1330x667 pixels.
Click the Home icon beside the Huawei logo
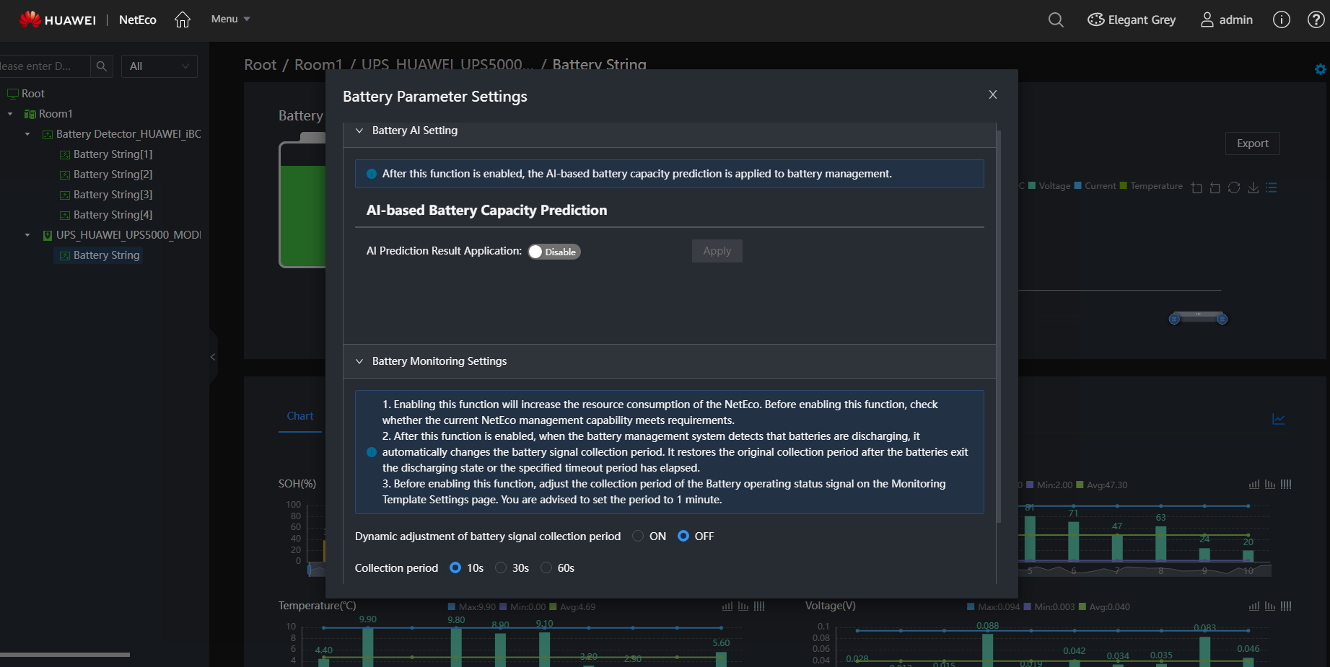pos(182,19)
